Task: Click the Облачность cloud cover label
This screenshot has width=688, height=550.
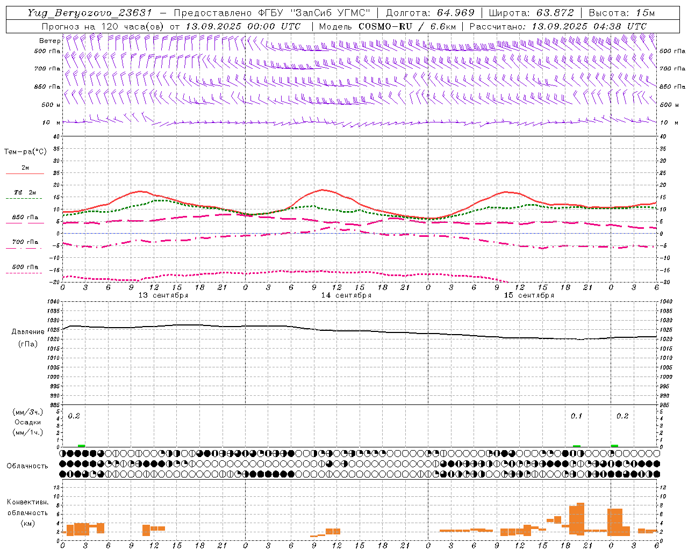Action: pos(27,466)
